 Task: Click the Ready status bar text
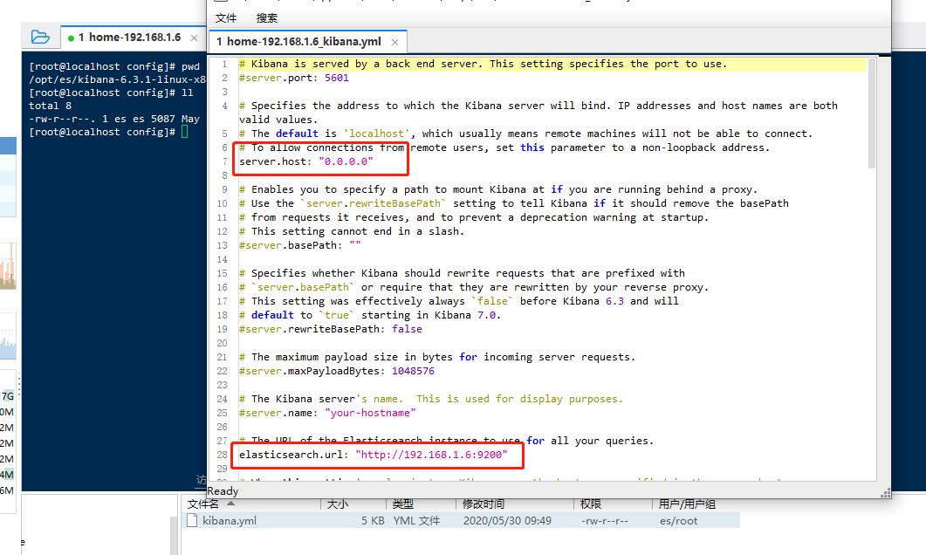click(x=223, y=491)
